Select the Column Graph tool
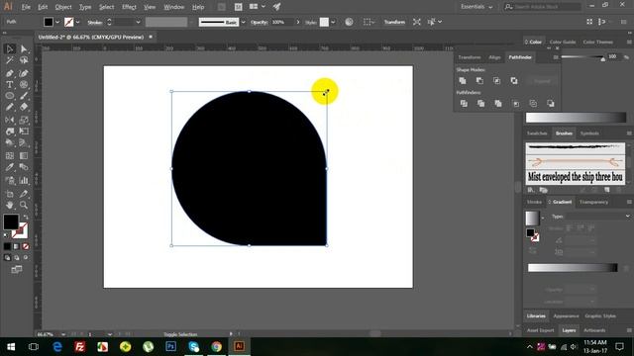The height and width of the screenshot is (356, 634). (24, 180)
